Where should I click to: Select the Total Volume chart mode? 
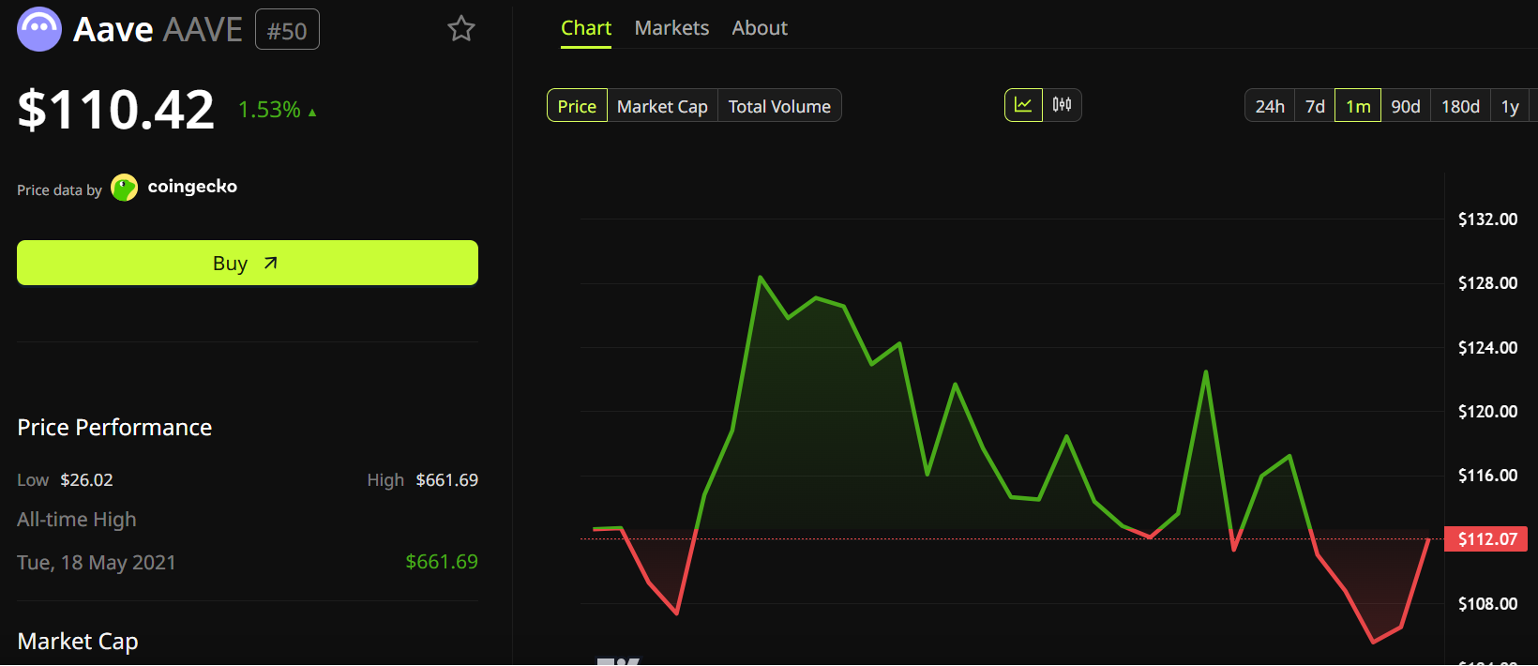(x=779, y=106)
